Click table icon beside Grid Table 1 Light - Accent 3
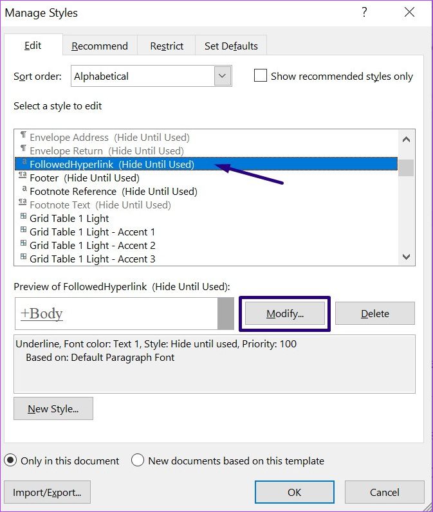This screenshot has width=433, height=512. pos(24,258)
